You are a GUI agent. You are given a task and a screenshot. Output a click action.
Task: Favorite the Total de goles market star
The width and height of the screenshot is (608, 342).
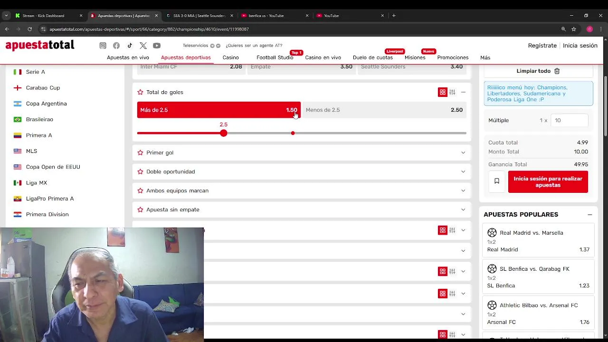pyautogui.click(x=140, y=92)
